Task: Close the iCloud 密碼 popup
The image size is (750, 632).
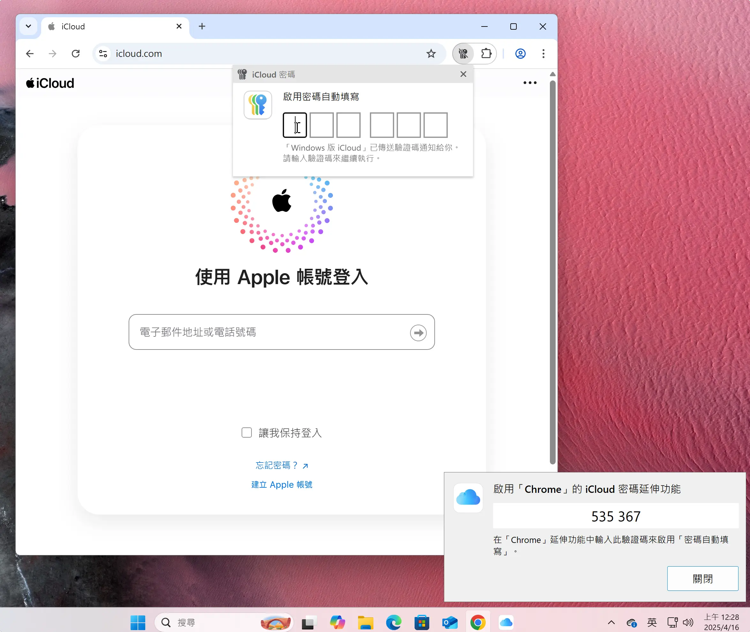Action: [463, 74]
